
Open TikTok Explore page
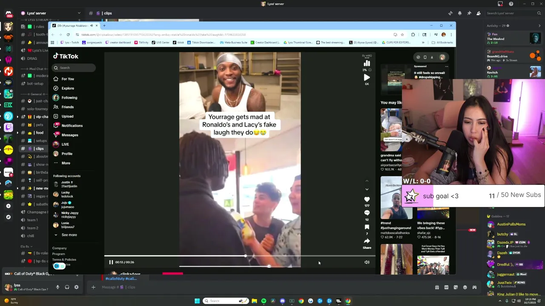tap(64, 88)
